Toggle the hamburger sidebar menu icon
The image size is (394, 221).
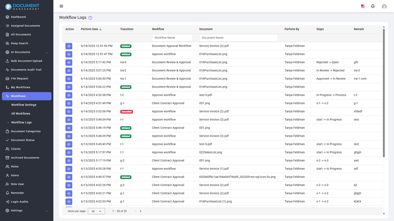click(61, 6)
